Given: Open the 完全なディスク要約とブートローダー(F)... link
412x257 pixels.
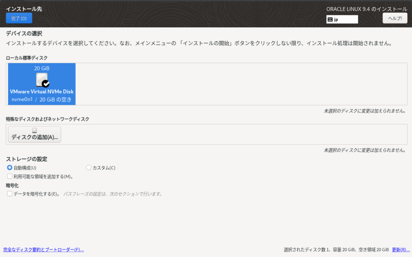Looking at the screenshot, I should tap(43, 250).
